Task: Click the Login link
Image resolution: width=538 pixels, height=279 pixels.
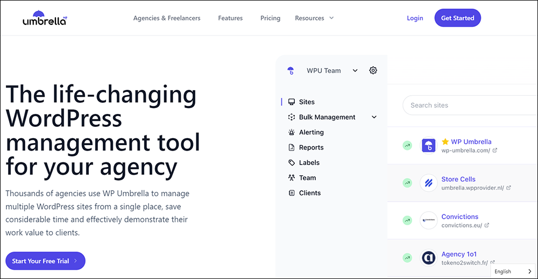Action: coord(415,18)
